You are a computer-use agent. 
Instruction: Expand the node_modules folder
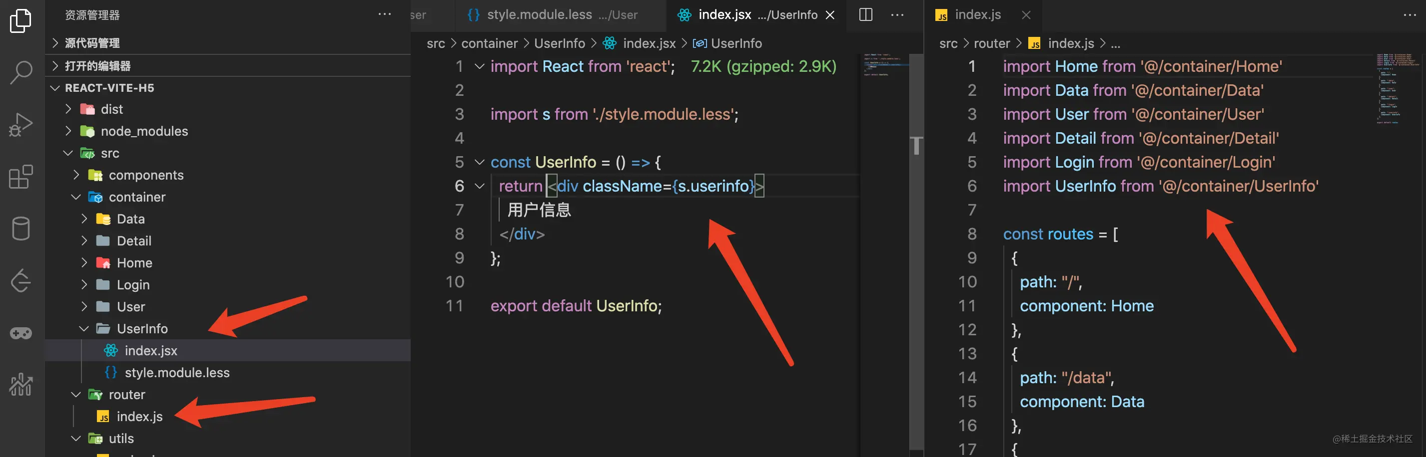(227, 131)
